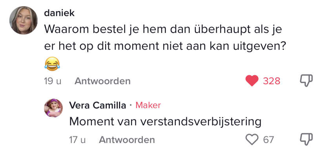The height and width of the screenshot is (159, 325).
Task: Click the red 328 like count
Action: tap(272, 81)
